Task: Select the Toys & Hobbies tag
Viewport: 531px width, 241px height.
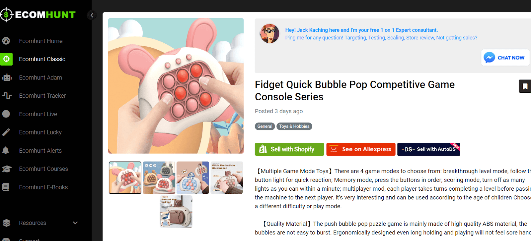Action: point(294,126)
